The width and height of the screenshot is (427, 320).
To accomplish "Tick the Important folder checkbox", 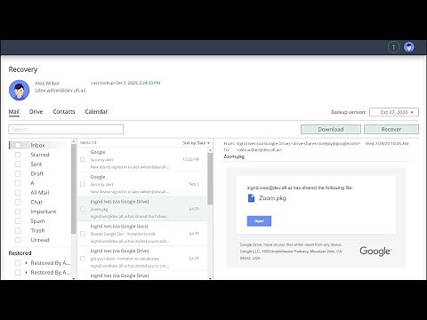I will click(18, 212).
